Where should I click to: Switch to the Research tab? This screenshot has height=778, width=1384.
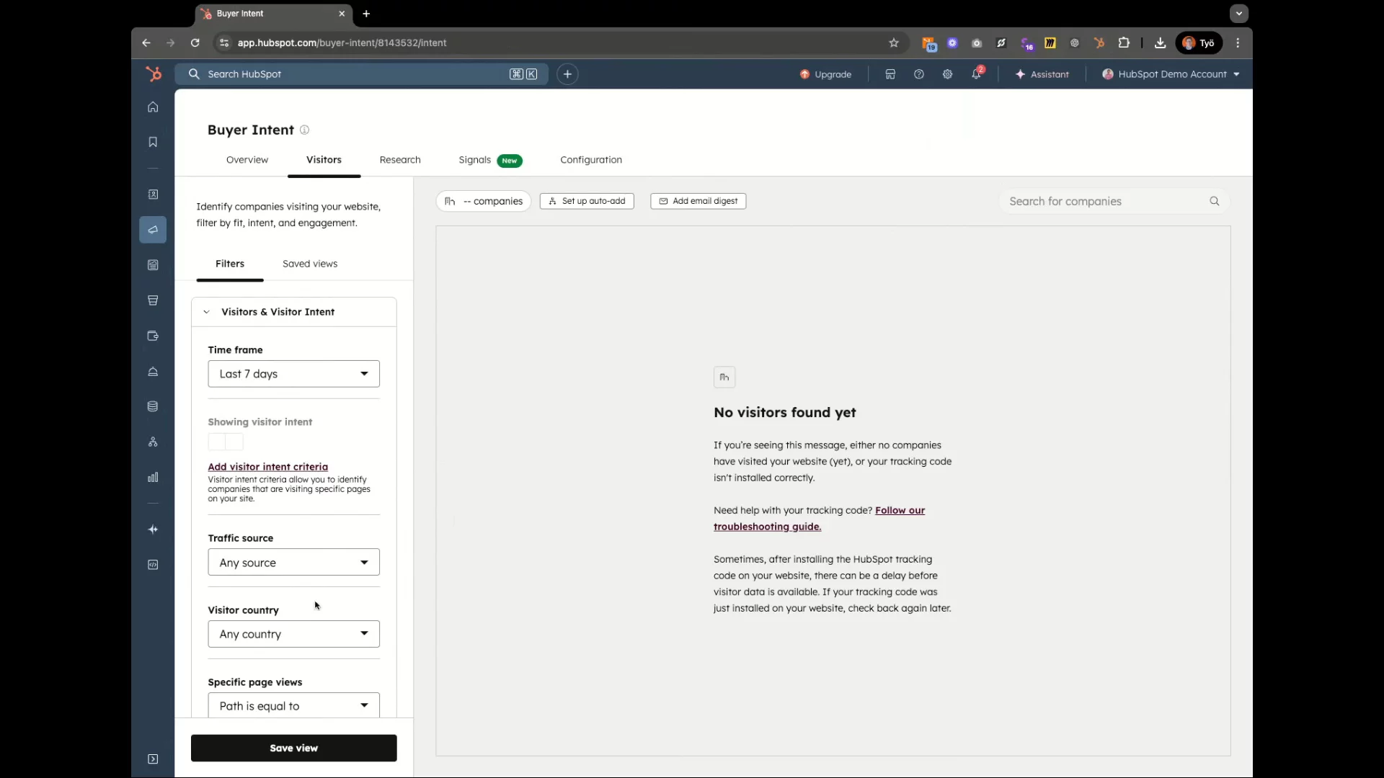pyautogui.click(x=400, y=160)
